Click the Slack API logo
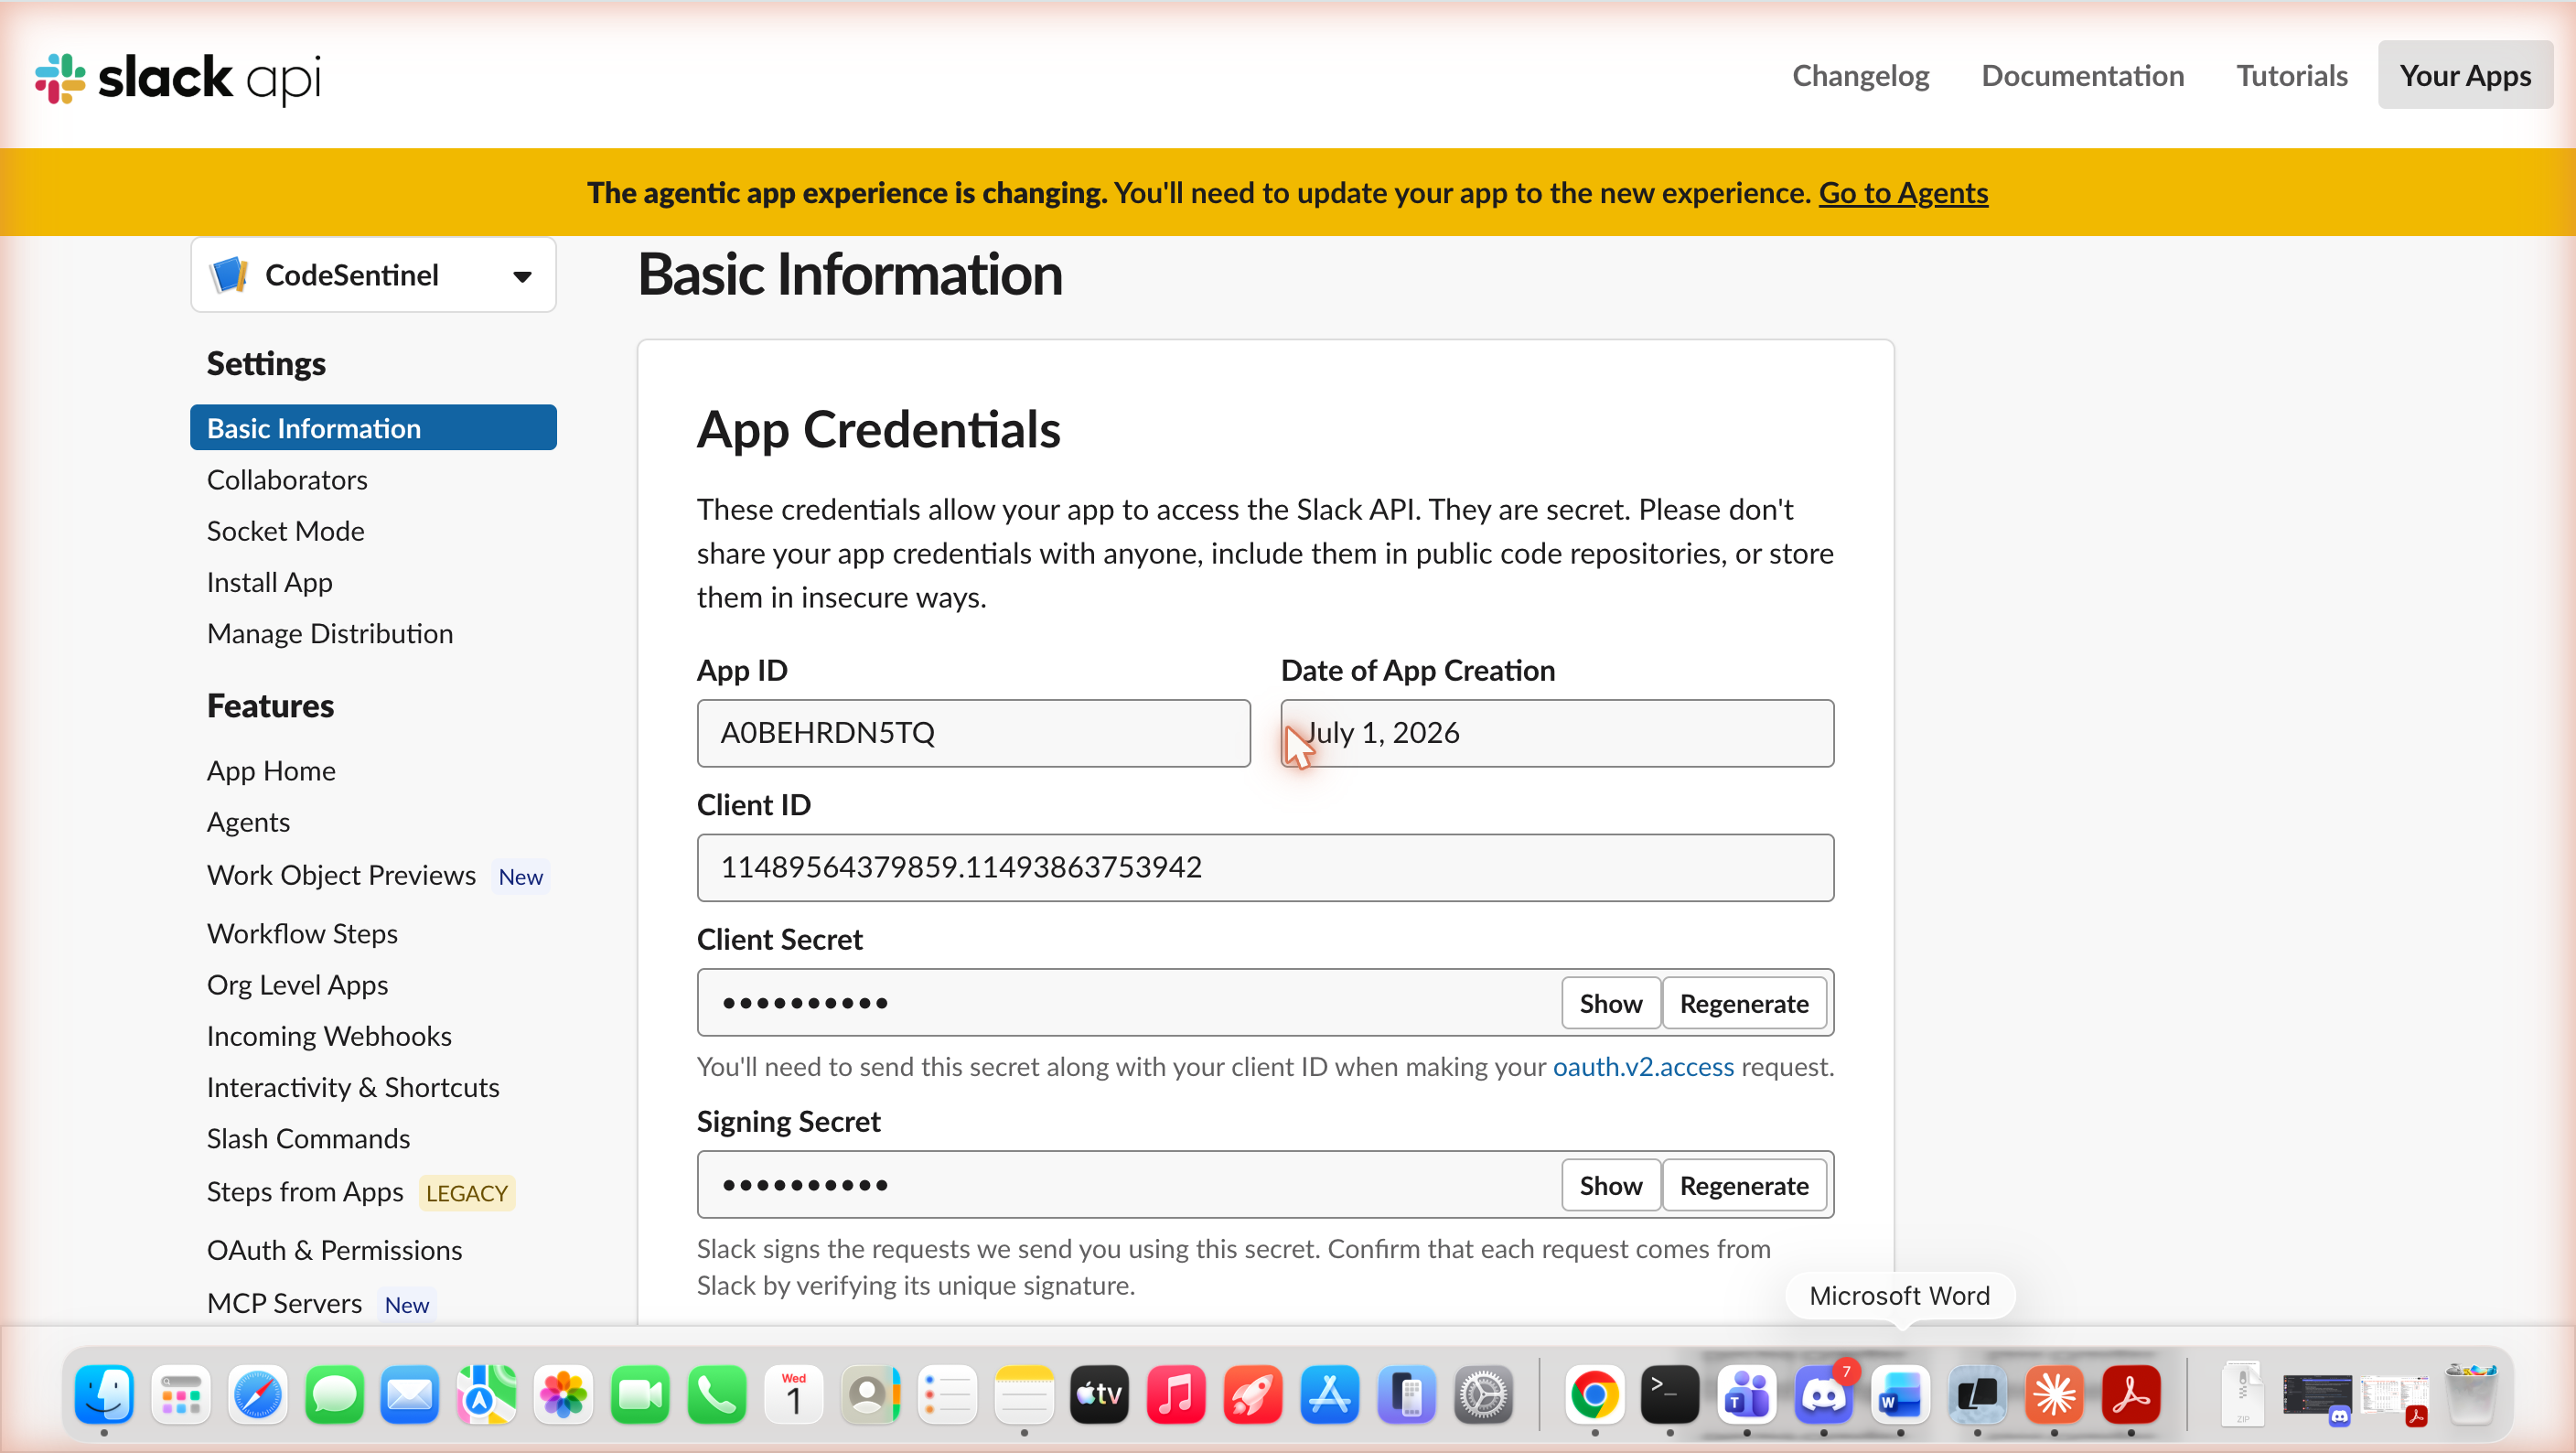Image resolution: width=2576 pixels, height=1453 pixels. point(178,78)
